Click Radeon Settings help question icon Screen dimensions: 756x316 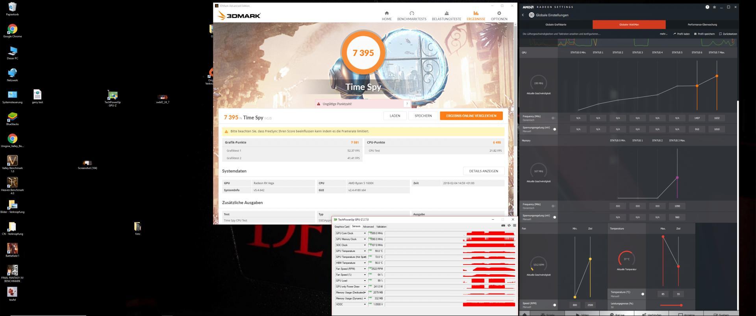[707, 7]
